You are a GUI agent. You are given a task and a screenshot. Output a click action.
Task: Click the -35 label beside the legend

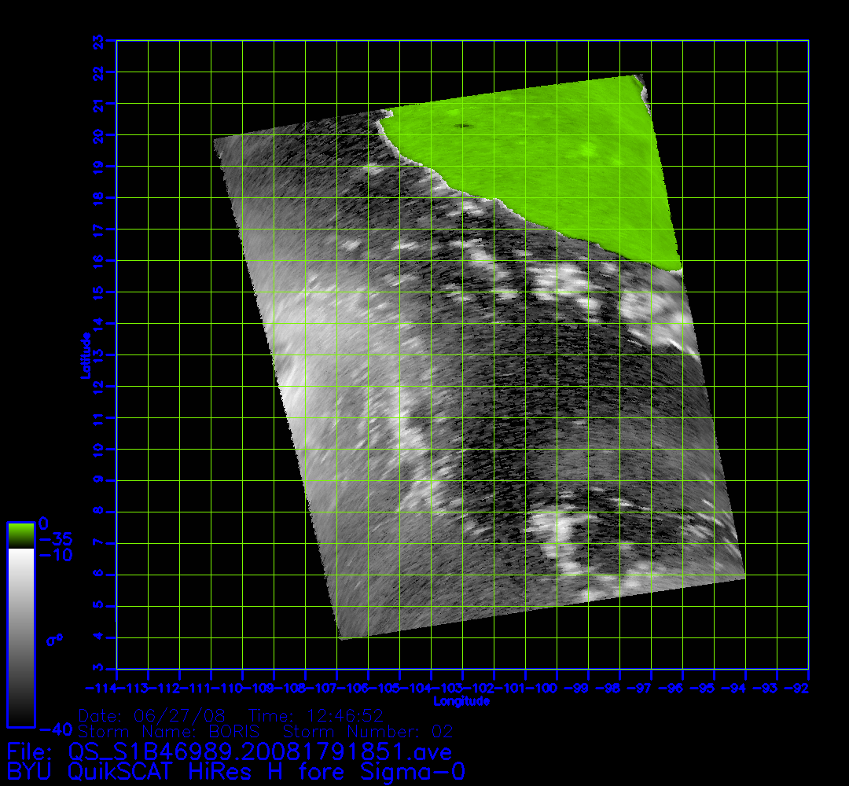55,540
